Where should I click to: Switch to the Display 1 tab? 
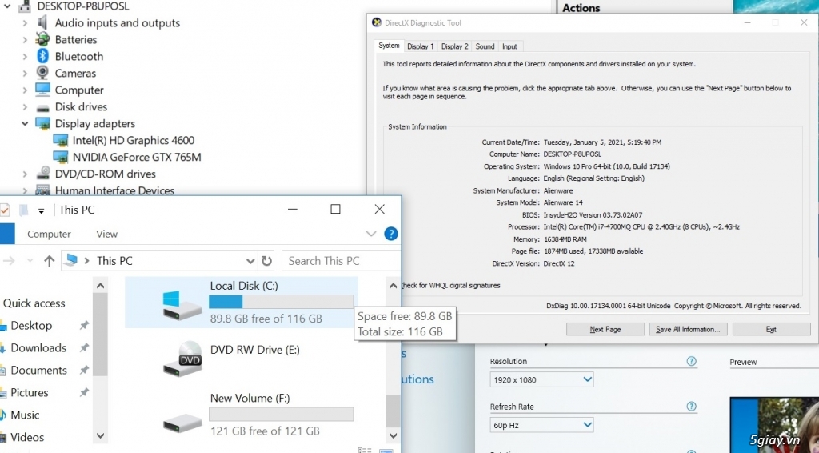(421, 46)
